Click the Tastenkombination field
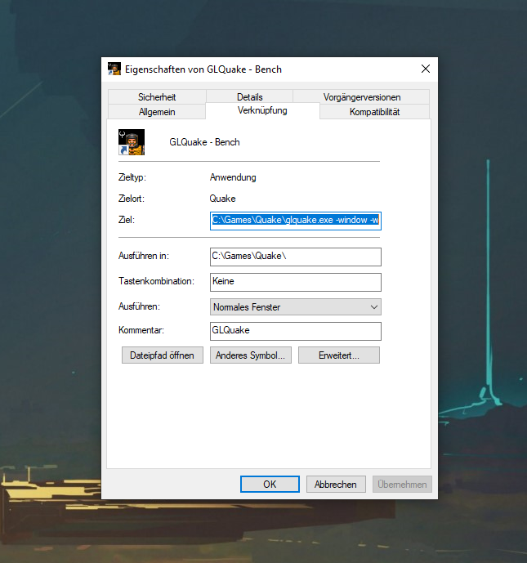Image resolution: width=527 pixels, height=563 pixels. 296,282
